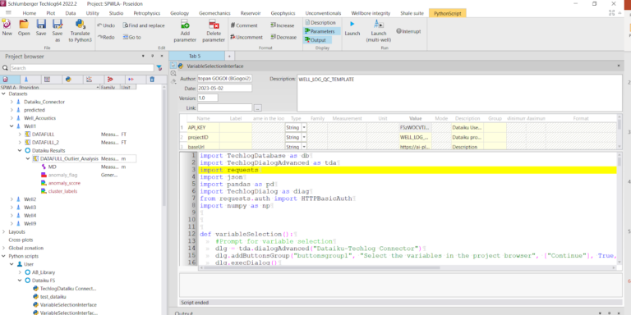
Task: Open Find and replace
Action: point(144,25)
